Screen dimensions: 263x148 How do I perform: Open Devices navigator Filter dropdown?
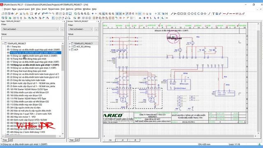[81, 29]
